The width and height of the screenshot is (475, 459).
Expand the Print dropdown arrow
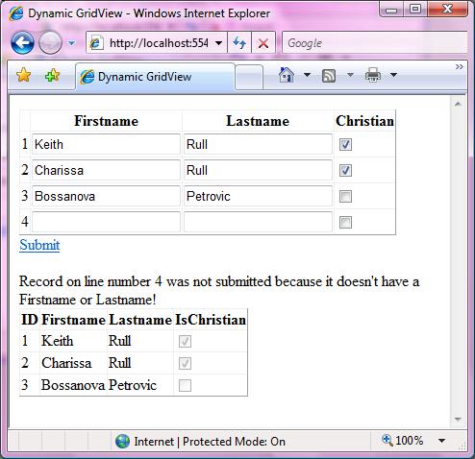click(x=393, y=75)
